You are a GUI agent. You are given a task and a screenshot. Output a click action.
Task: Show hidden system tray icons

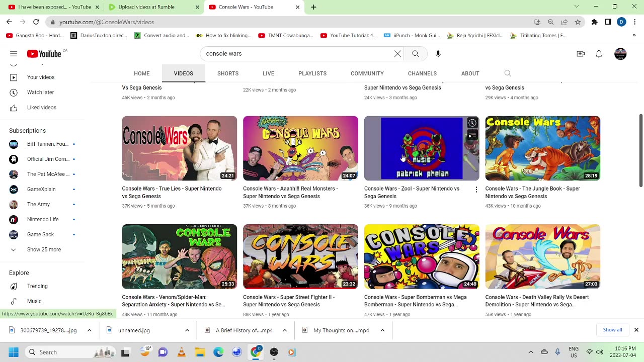coord(531,352)
